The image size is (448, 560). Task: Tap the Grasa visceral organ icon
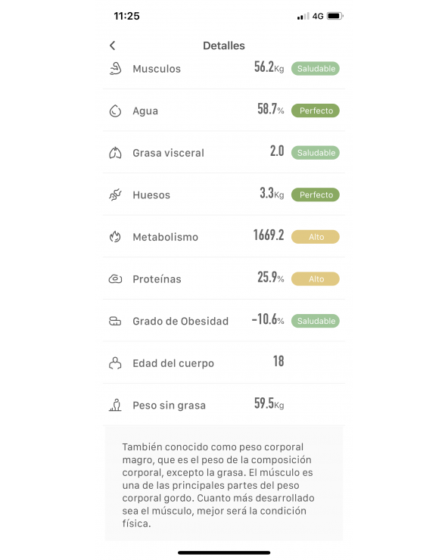click(115, 153)
